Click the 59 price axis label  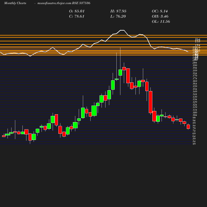tap(194, 139)
